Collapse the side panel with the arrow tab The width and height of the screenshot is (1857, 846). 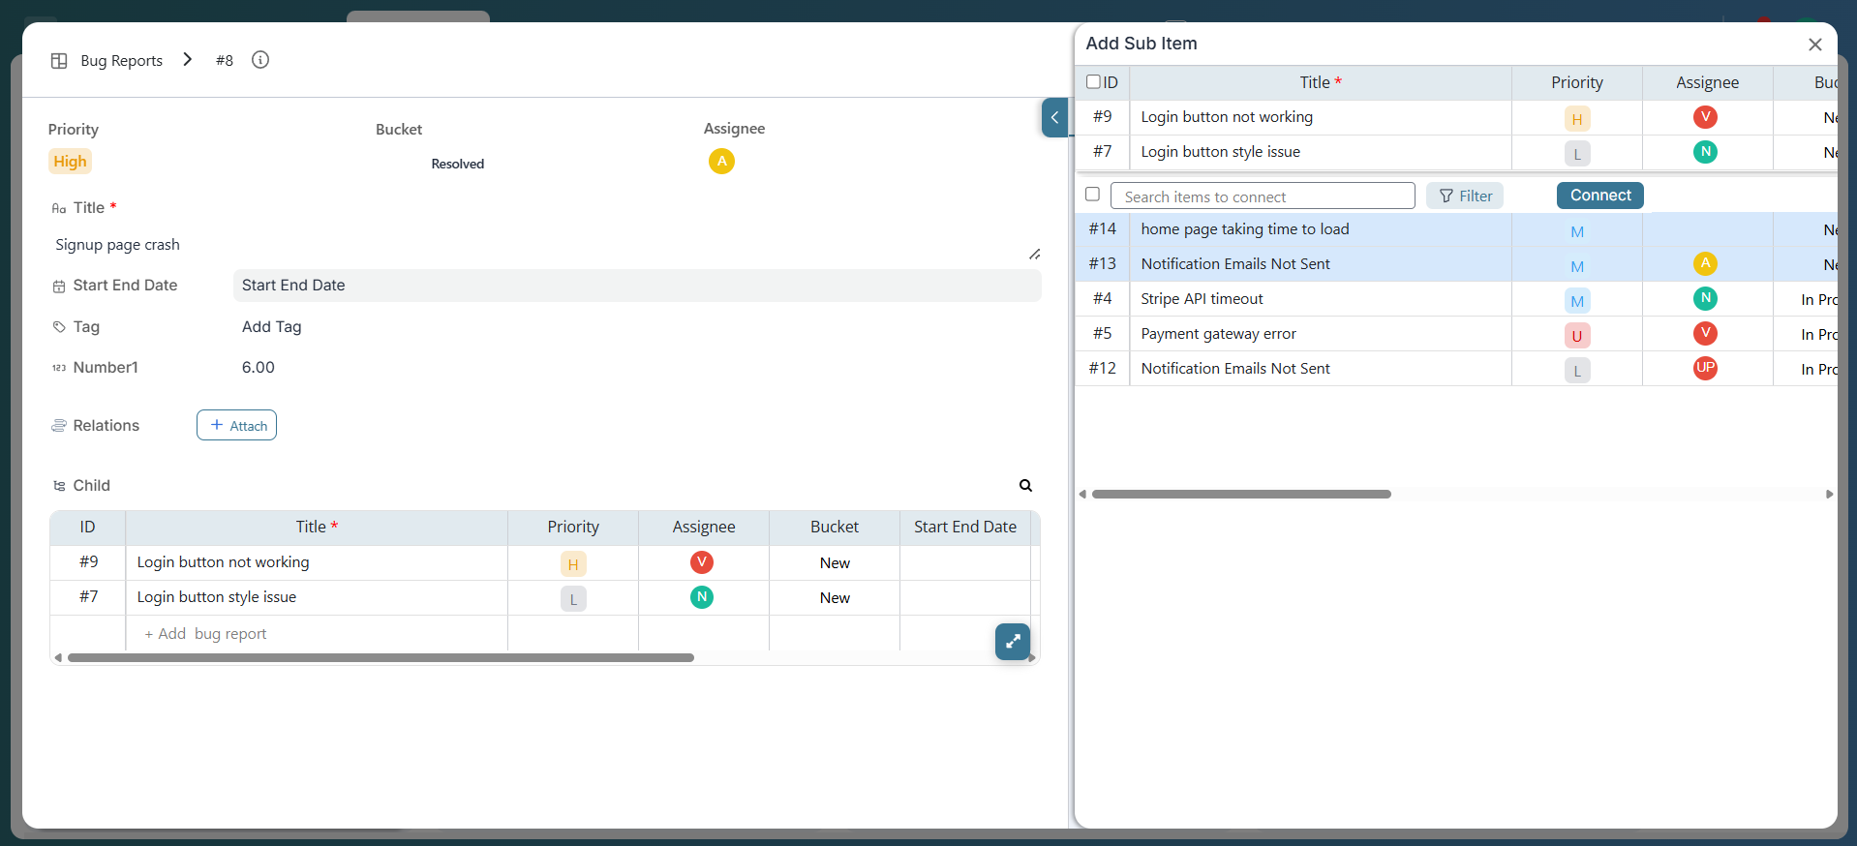1054,117
